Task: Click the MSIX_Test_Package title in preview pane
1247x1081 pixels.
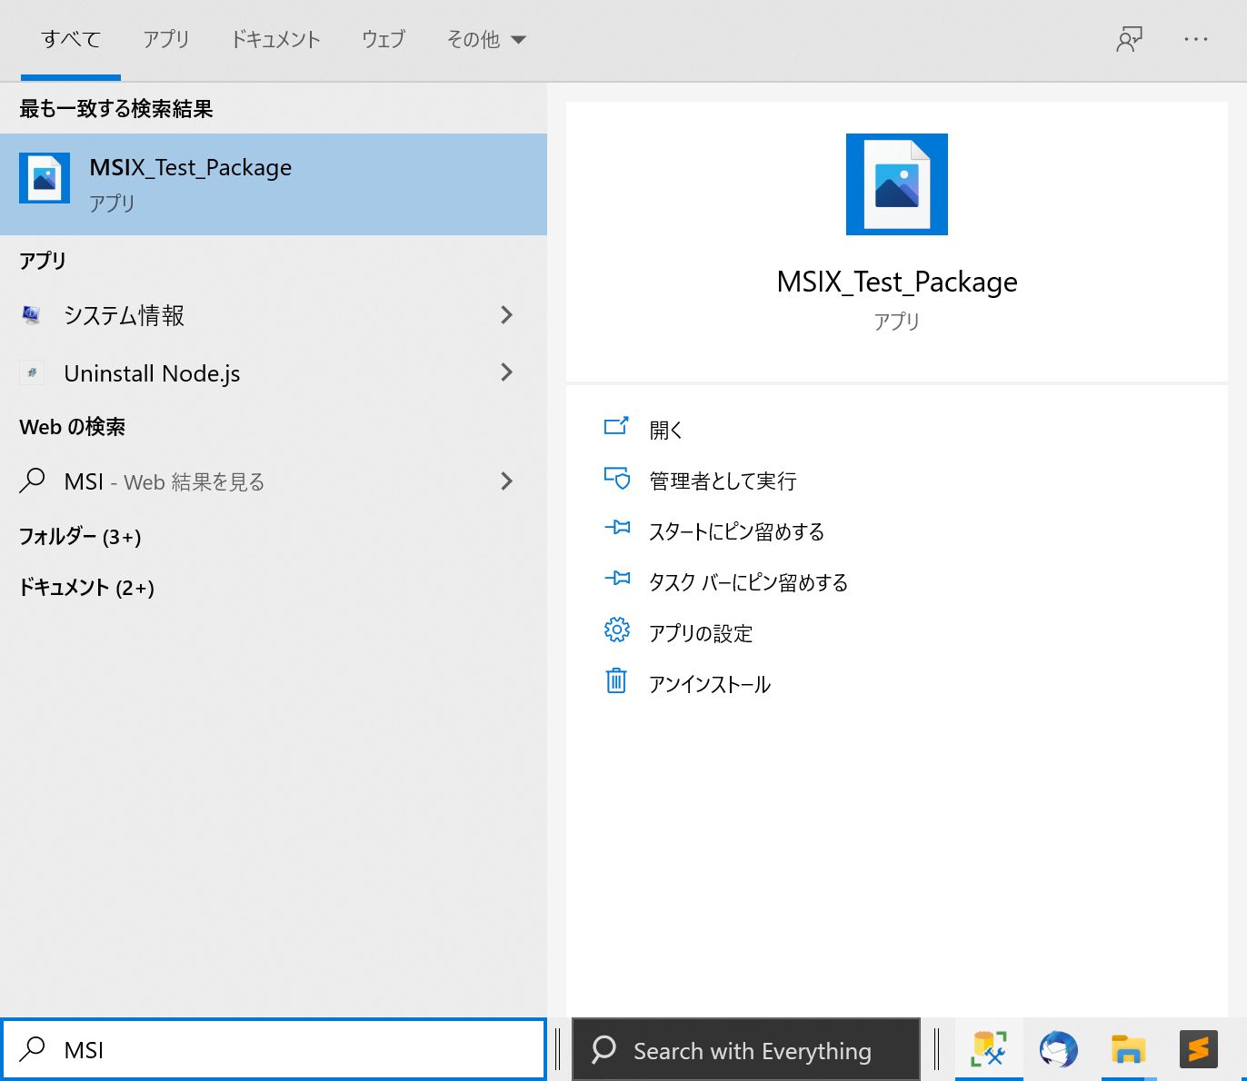Action: [x=897, y=282]
